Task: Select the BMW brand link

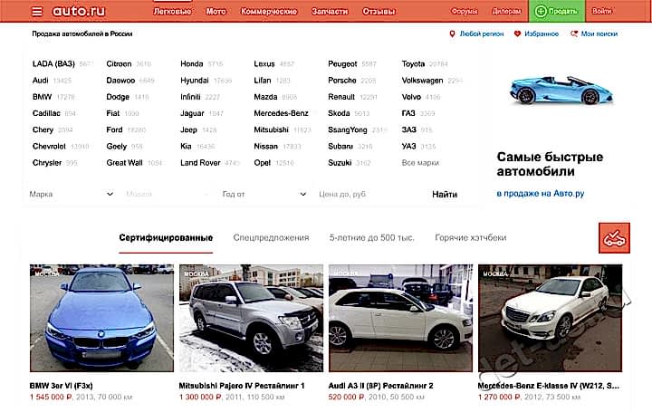Action: 42,97
